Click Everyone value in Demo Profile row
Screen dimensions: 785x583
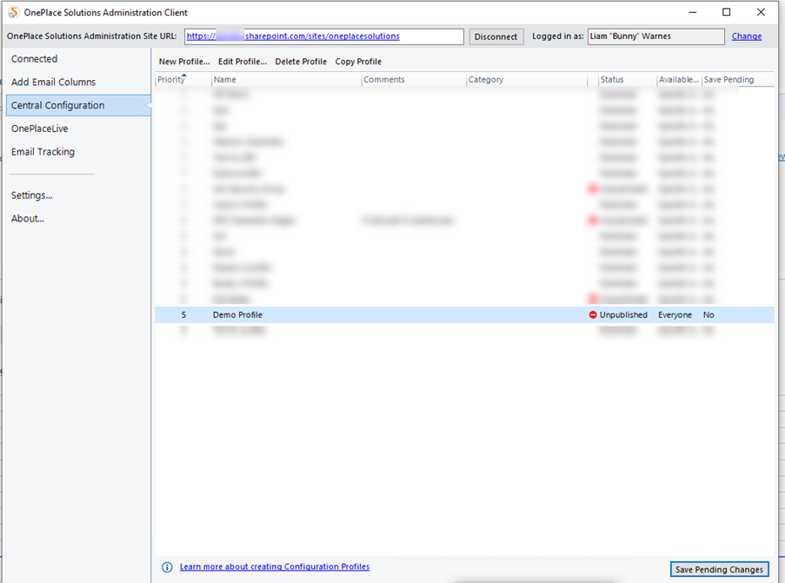click(675, 315)
